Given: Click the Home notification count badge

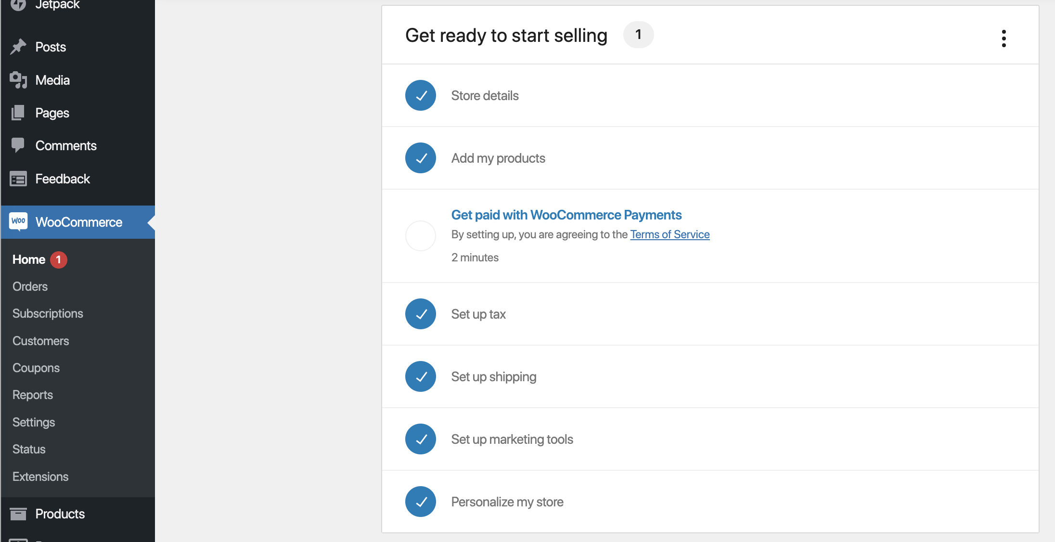Looking at the screenshot, I should (58, 259).
